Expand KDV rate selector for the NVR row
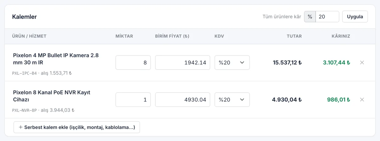This screenshot has height=141, width=380. tap(232, 100)
